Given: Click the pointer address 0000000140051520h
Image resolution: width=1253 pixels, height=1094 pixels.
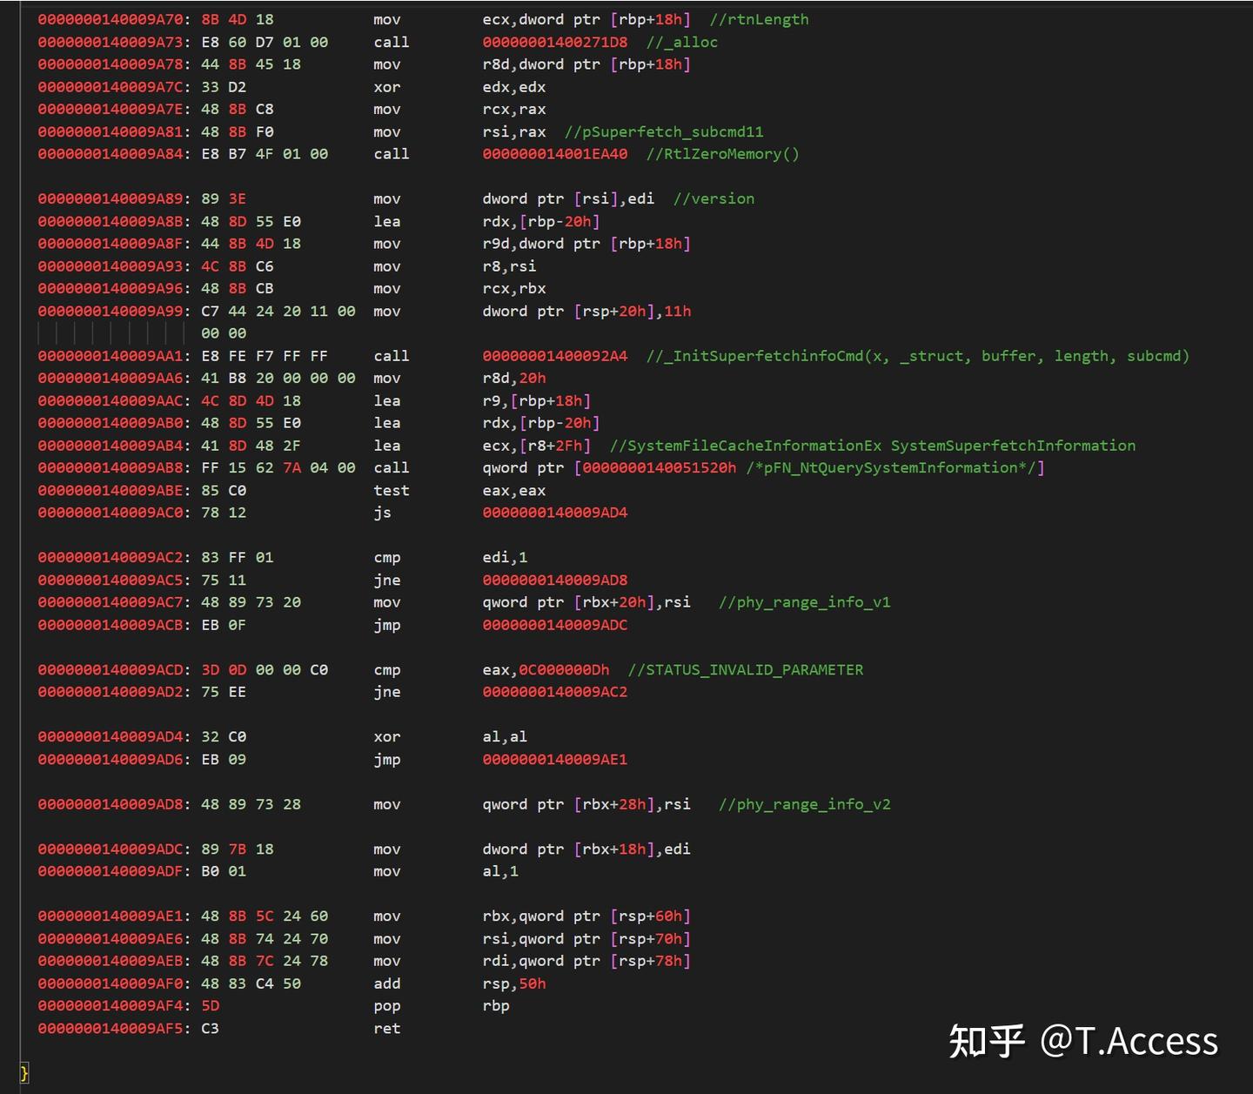Looking at the screenshot, I should pyautogui.click(x=659, y=467).
